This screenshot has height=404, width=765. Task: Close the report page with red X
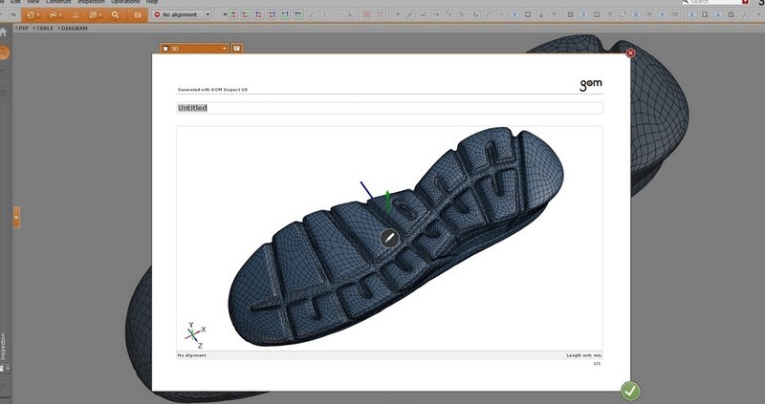click(x=630, y=53)
